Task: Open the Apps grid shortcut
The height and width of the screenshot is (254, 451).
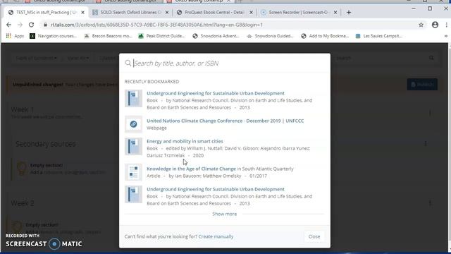Action: point(15,36)
